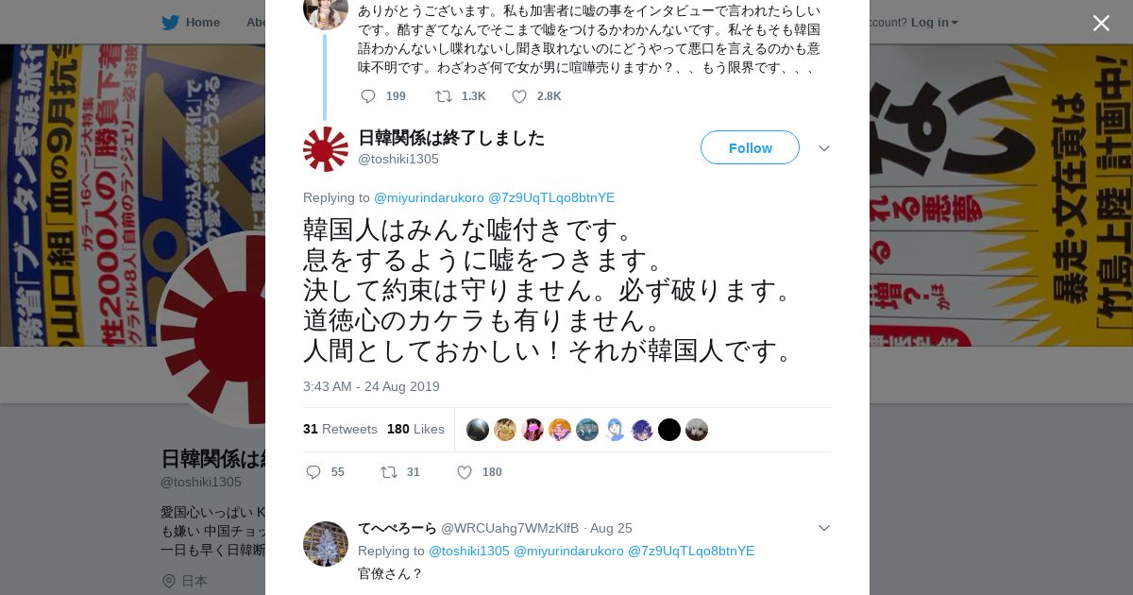The width and height of the screenshot is (1133, 595).
Task: Click the tweet timestamp 3:43 AM - 24 Aug 2019
Action: [371, 386]
